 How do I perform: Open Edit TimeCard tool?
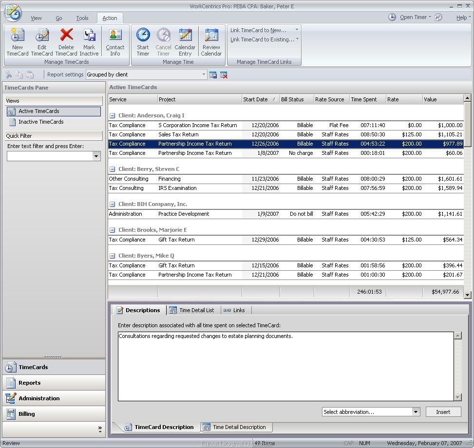pyautogui.click(x=42, y=42)
